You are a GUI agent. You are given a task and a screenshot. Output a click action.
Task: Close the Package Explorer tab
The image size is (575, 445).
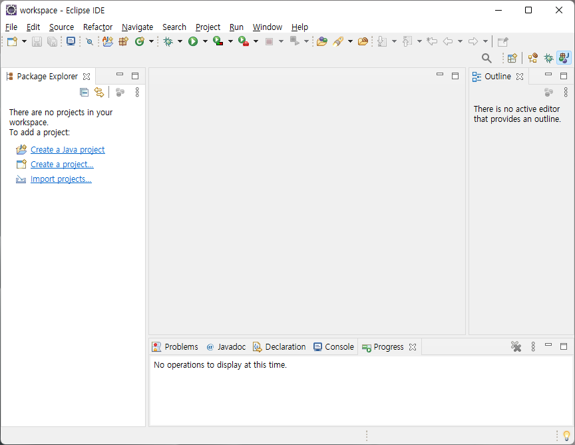click(87, 77)
